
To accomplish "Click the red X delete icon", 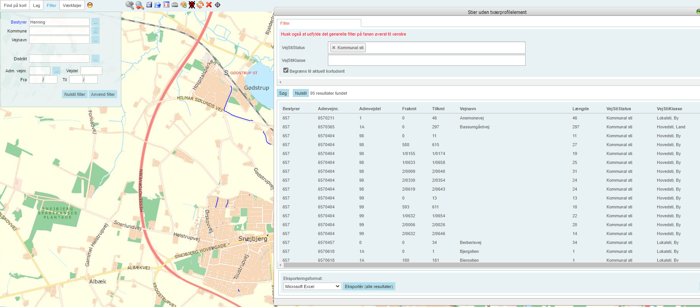I will (209, 5).
